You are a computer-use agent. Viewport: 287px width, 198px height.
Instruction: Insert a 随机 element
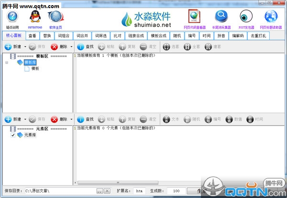pos(192,119)
